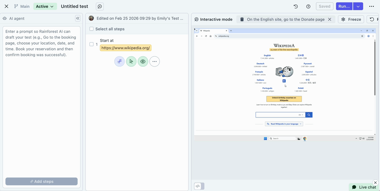Open the Active status dropdown
Screen dimensions: 380x191
click(45, 6)
